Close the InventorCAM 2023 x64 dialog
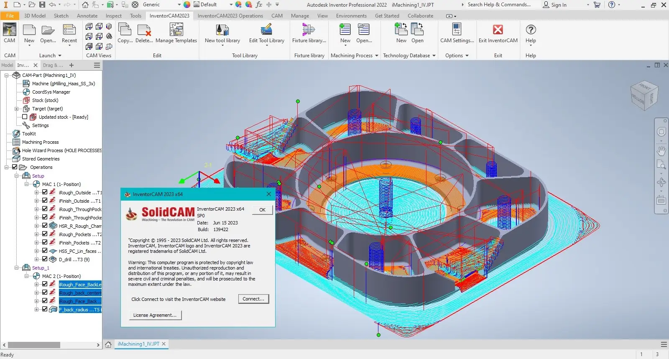 [x=268, y=194]
